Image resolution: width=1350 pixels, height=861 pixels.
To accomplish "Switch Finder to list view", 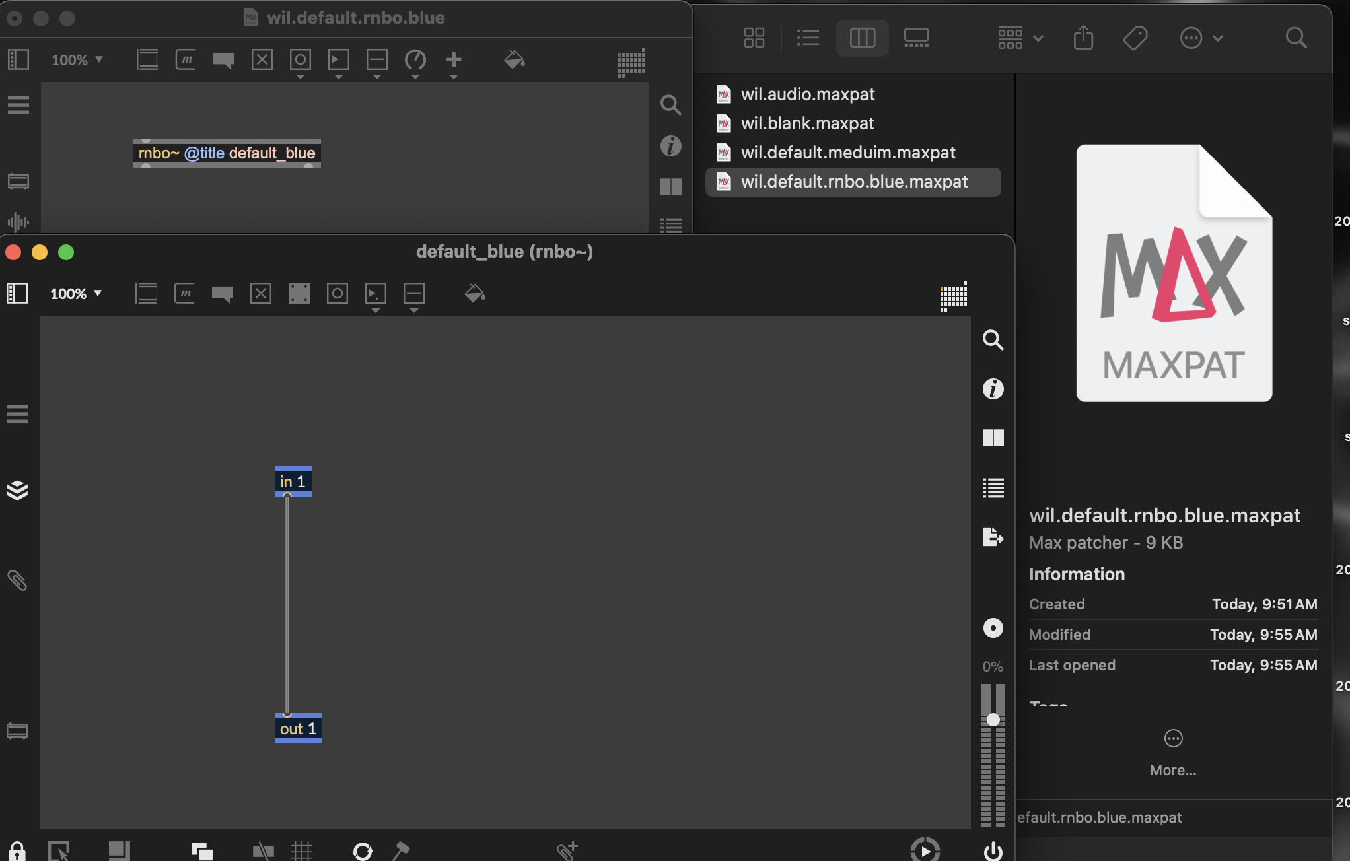I will coord(808,38).
